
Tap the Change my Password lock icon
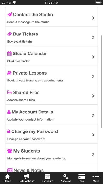(x=9, y=131)
